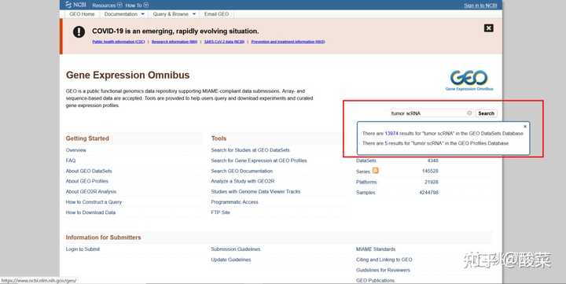Click the GEO logo image
The height and width of the screenshot is (284, 566).
pyautogui.click(x=469, y=80)
